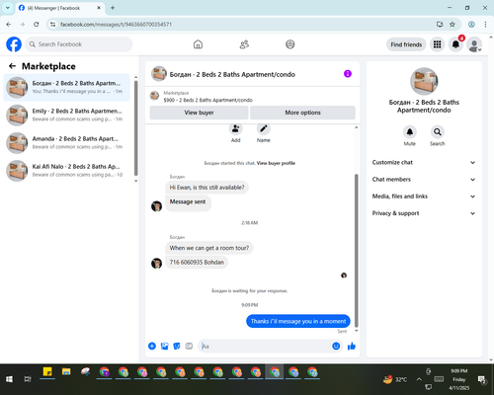Image resolution: width=494 pixels, height=395 pixels.
Task: Click the sent 'Thanks i'll message you' bubble
Action: tap(298, 321)
